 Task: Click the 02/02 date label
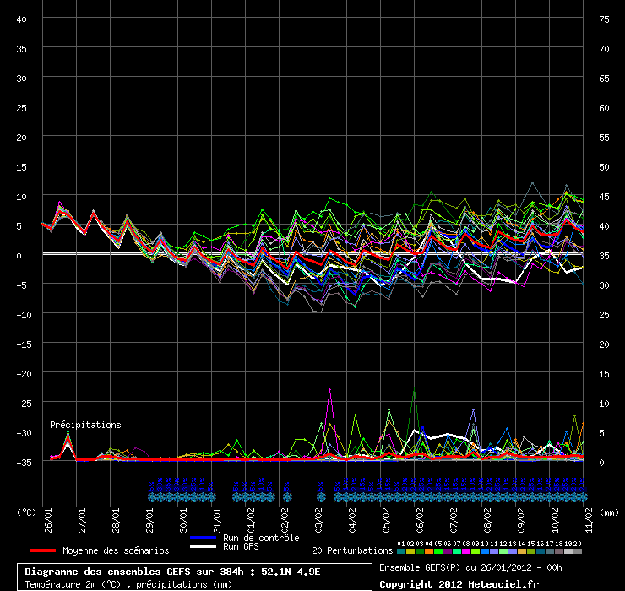(285, 520)
